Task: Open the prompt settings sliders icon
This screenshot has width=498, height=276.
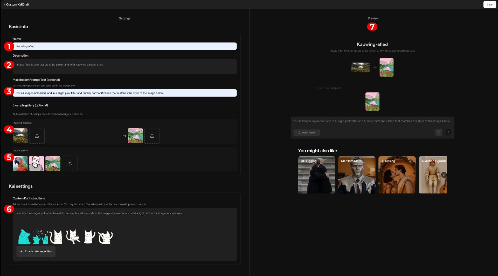Action: 439,132
